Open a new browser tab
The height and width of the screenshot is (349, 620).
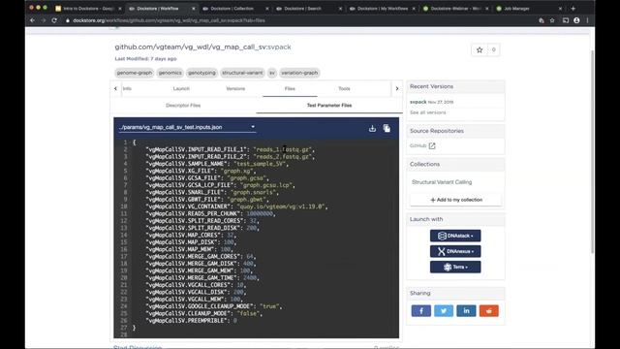[573, 9]
